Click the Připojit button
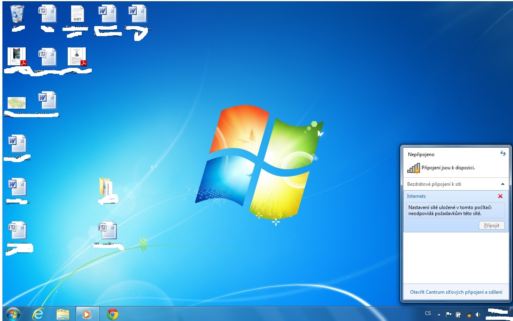Viewport: 513px width, 321px height. coord(492,226)
